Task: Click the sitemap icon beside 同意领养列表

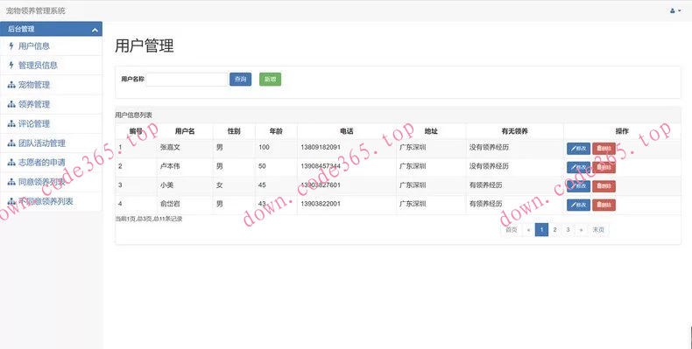Action: [x=11, y=182]
